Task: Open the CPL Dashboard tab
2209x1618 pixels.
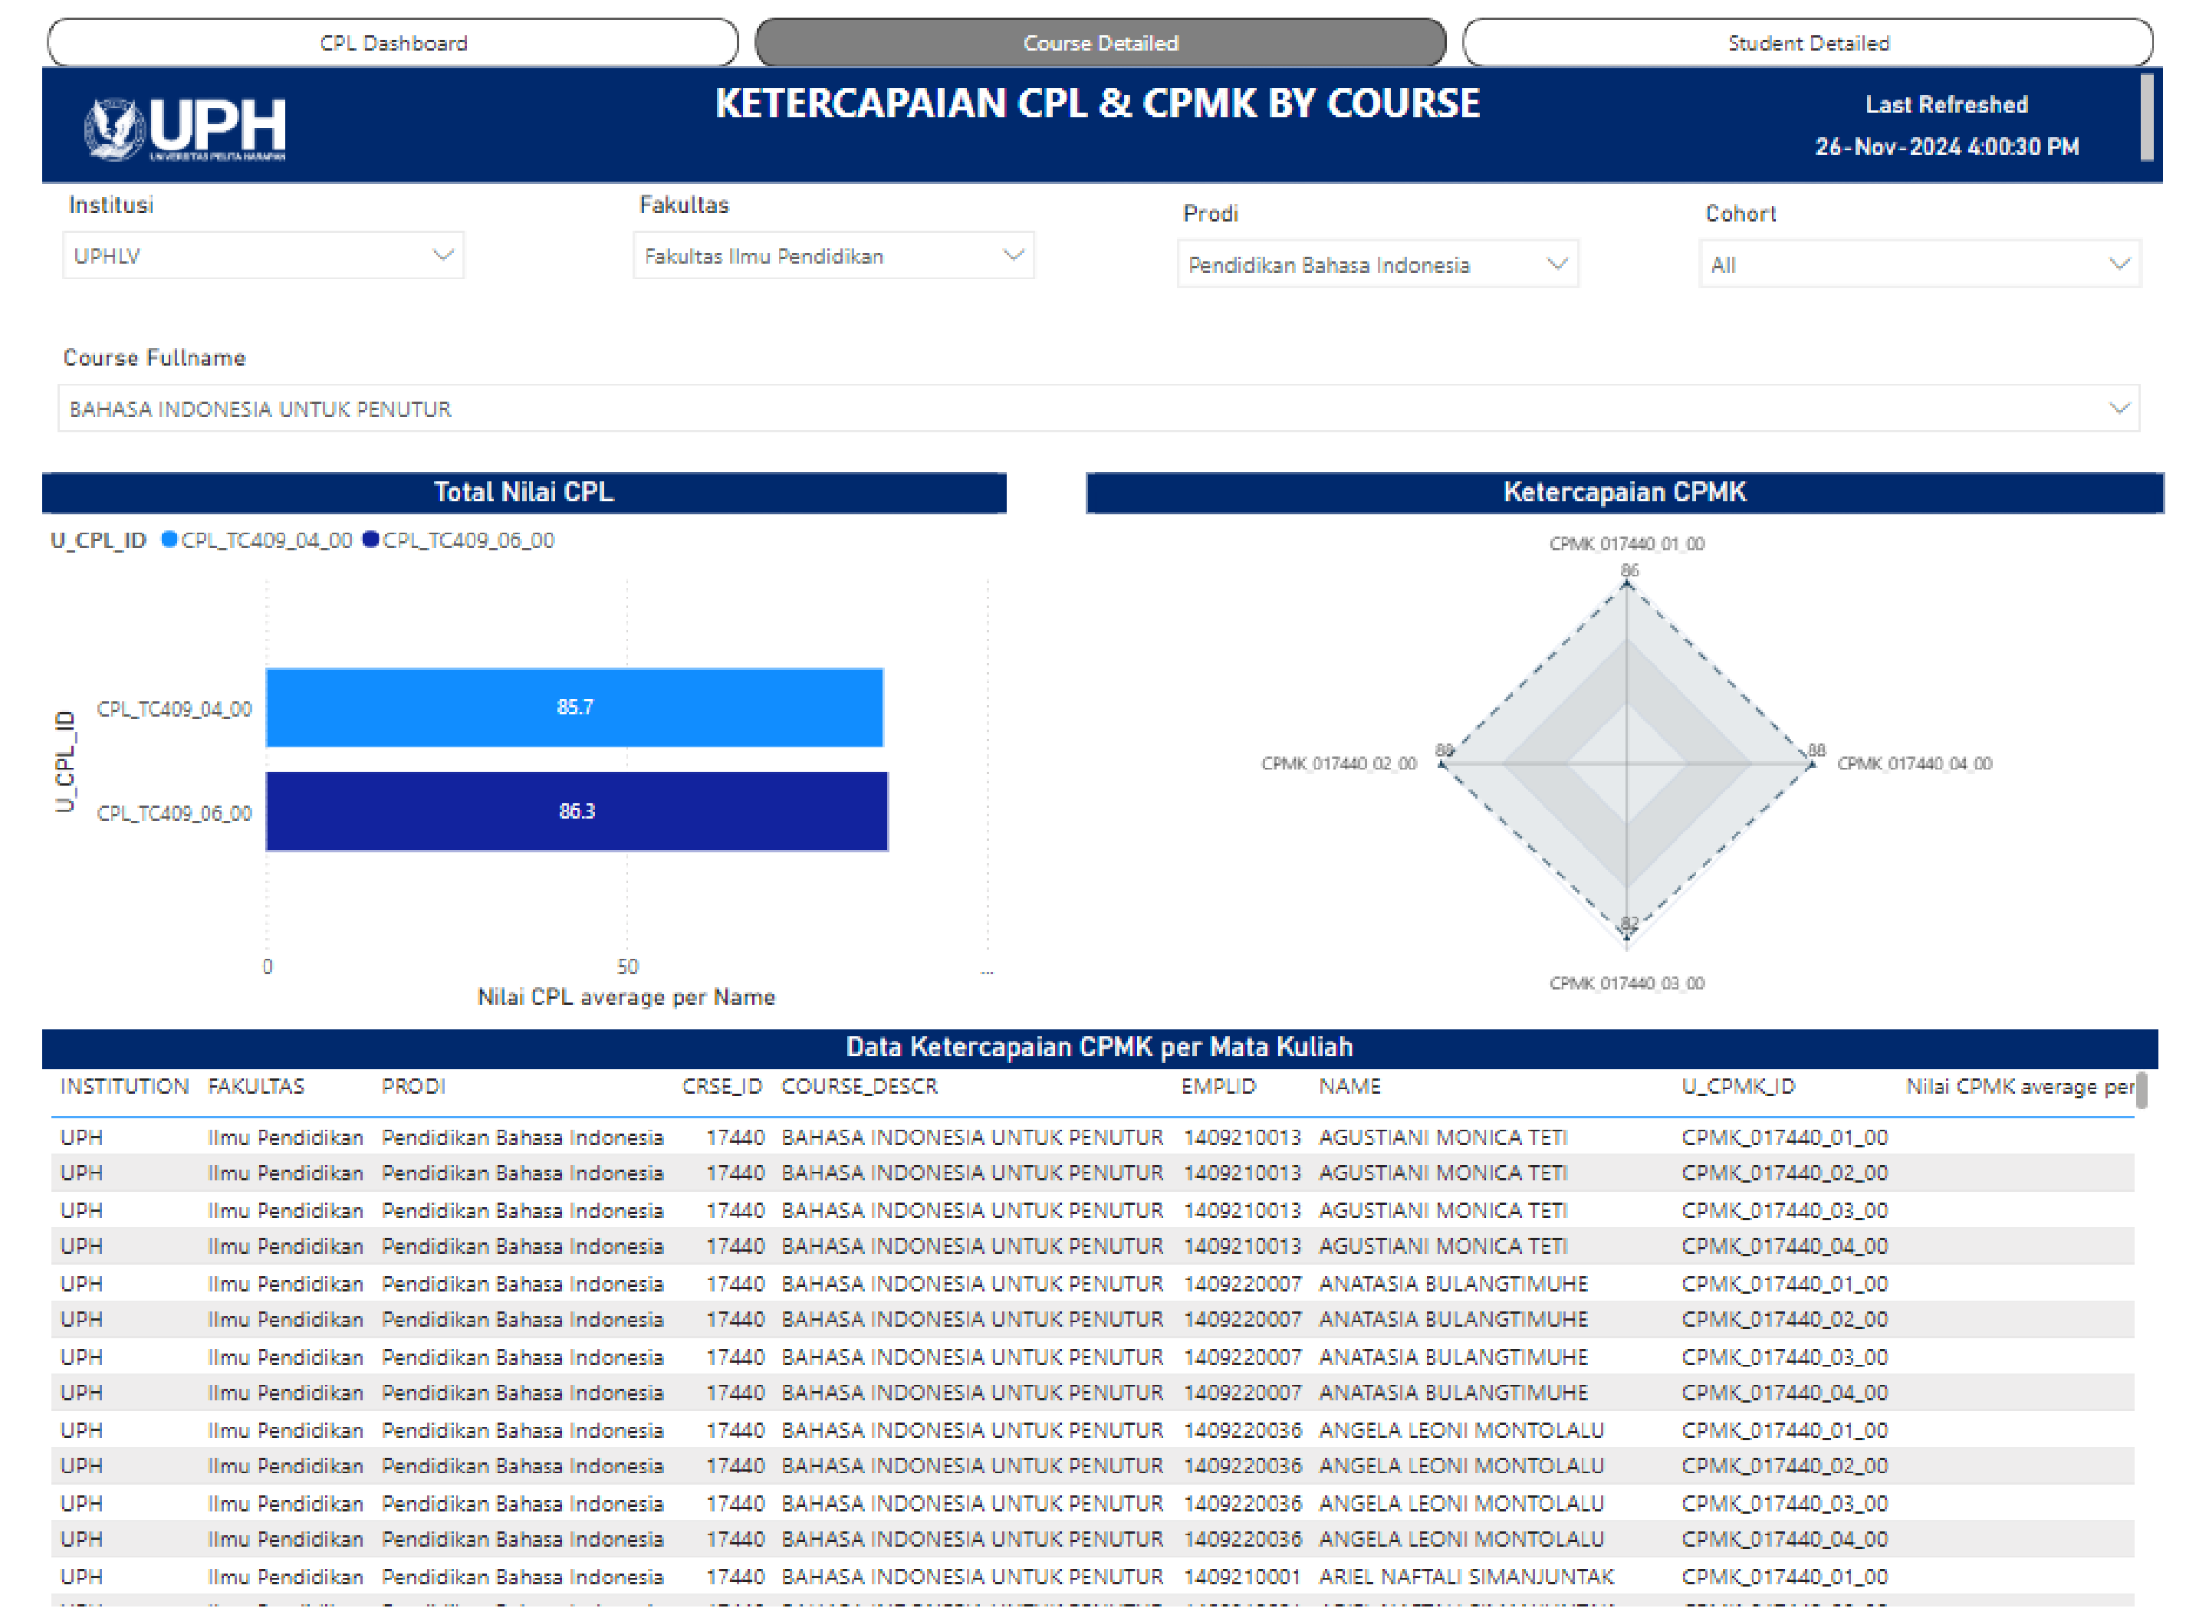Action: tap(393, 43)
